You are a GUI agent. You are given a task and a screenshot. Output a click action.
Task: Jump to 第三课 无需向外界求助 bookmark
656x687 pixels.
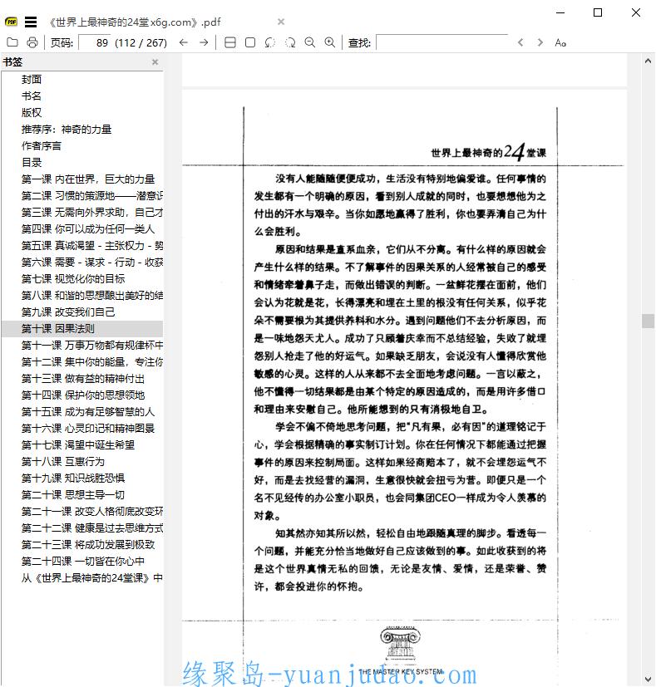click(92, 213)
